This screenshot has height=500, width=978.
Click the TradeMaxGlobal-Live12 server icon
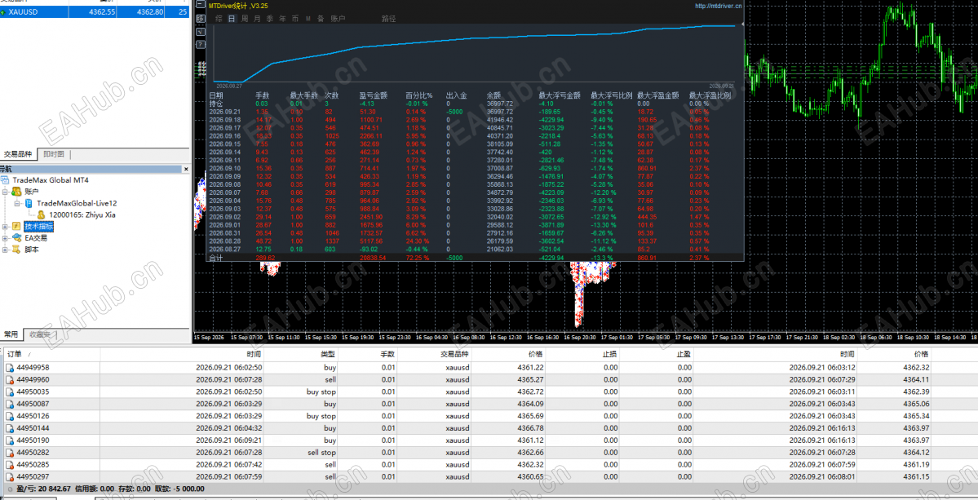pos(29,203)
